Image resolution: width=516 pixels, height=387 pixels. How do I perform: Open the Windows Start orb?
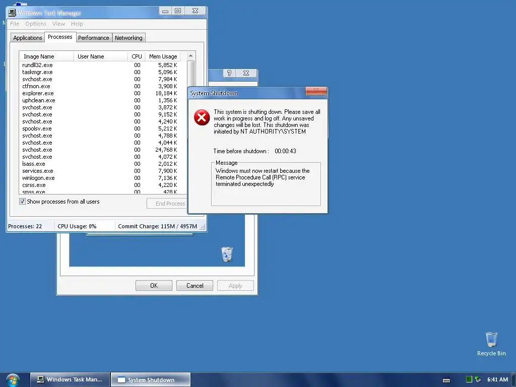pos(13,380)
